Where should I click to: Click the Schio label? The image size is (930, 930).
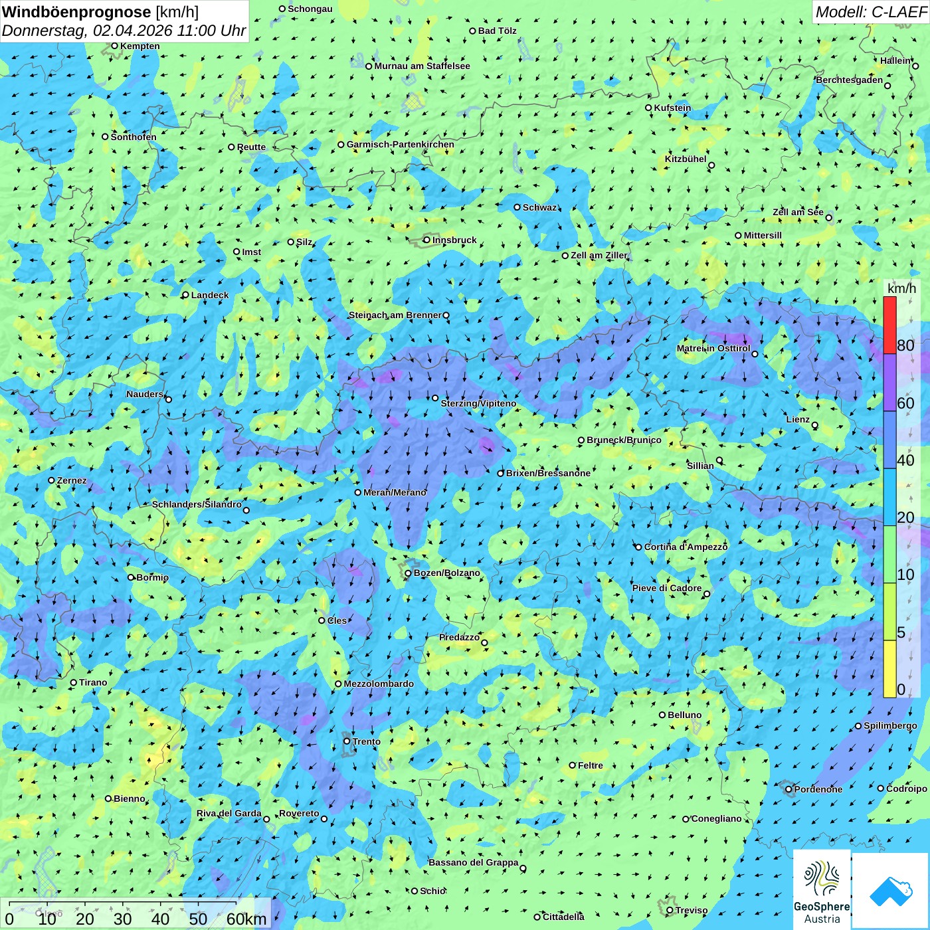click(432, 891)
